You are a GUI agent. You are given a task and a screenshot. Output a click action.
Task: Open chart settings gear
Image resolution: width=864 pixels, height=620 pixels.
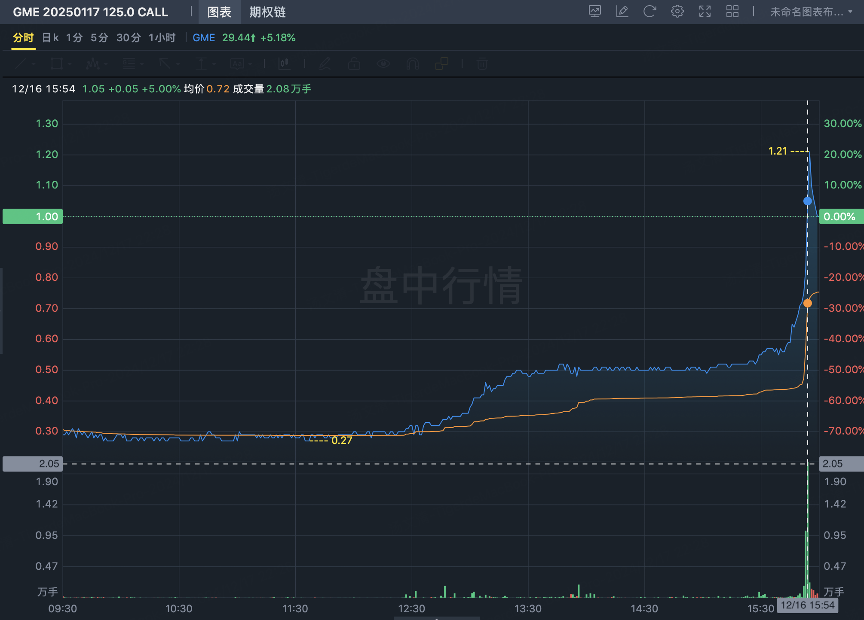click(x=677, y=12)
